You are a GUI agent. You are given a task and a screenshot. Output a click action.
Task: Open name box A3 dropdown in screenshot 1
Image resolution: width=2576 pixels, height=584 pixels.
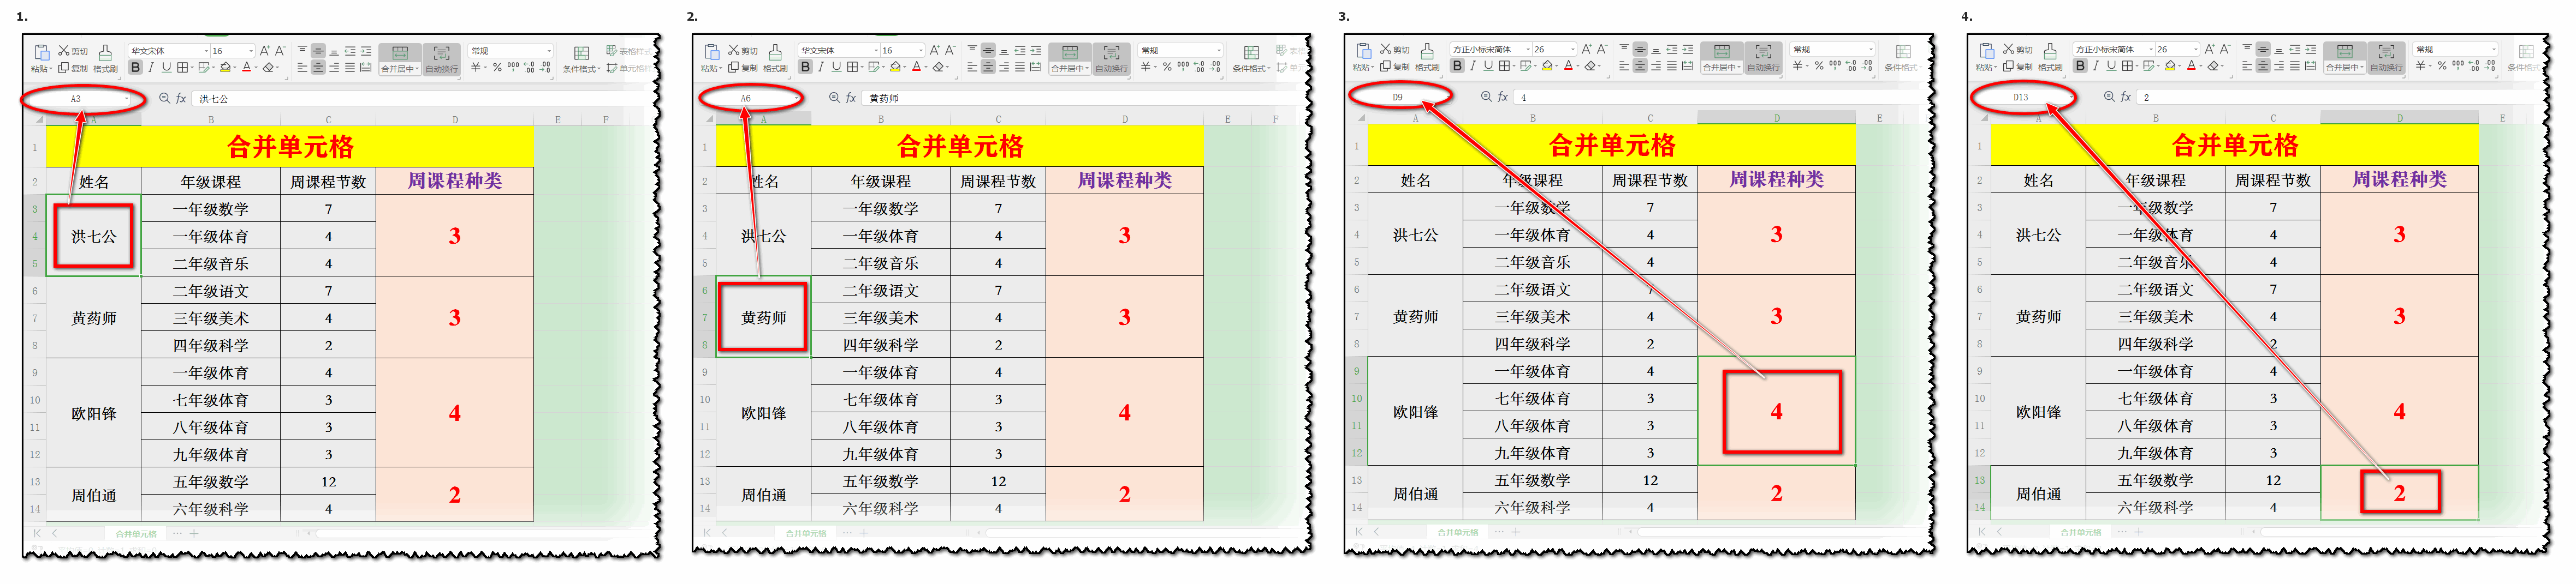[127, 99]
